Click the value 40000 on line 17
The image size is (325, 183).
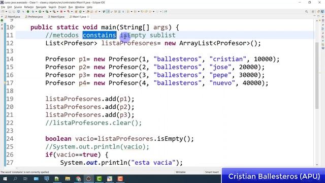252,83
